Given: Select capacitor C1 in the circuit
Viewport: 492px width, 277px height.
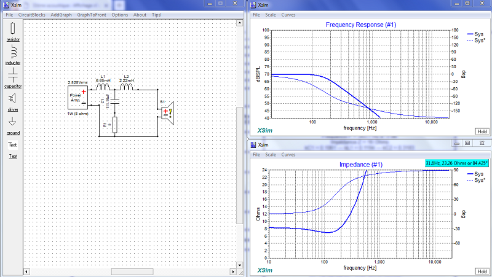Looking at the screenshot, I should click(115, 101).
